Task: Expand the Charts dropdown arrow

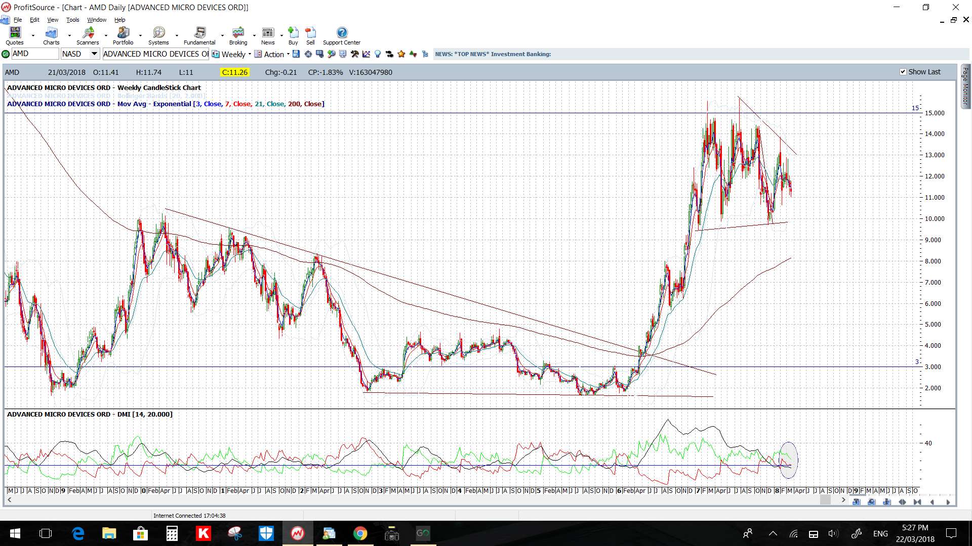Action: (x=69, y=36)
